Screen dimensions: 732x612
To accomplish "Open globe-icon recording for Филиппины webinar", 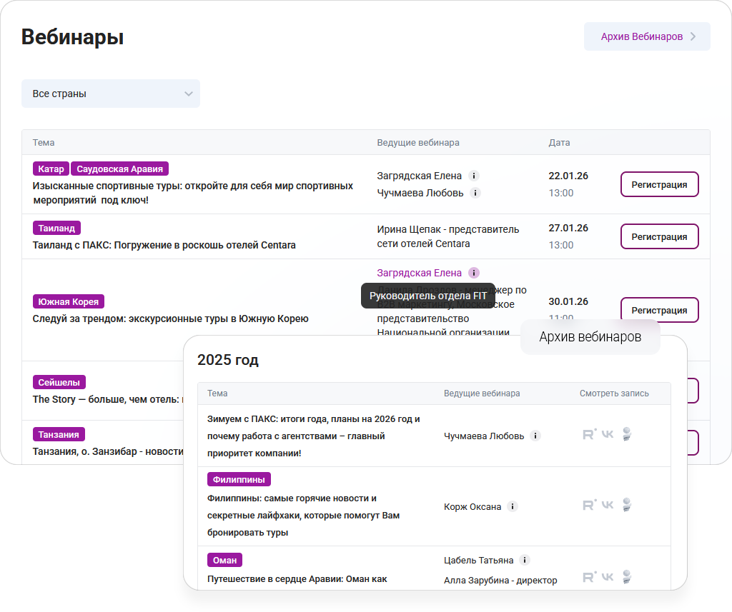I will click(x=627, y=505).
